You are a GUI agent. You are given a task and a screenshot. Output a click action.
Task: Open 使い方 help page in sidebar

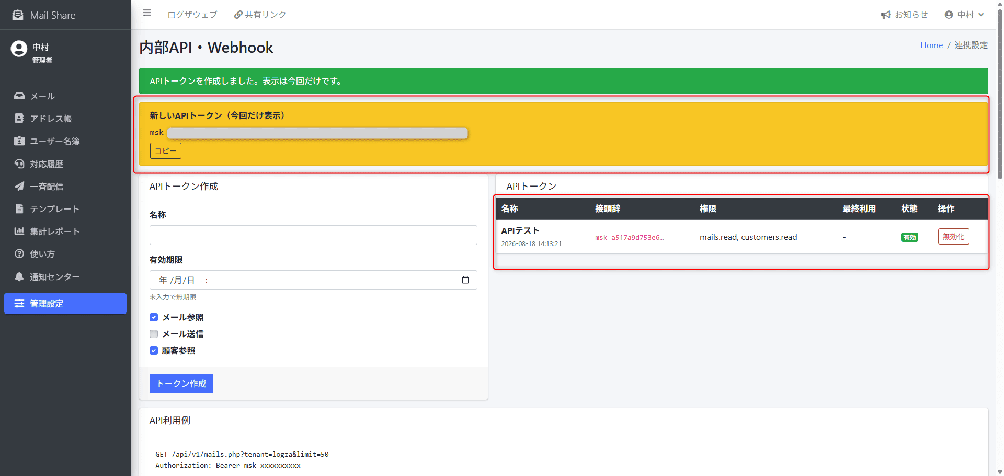65,253
